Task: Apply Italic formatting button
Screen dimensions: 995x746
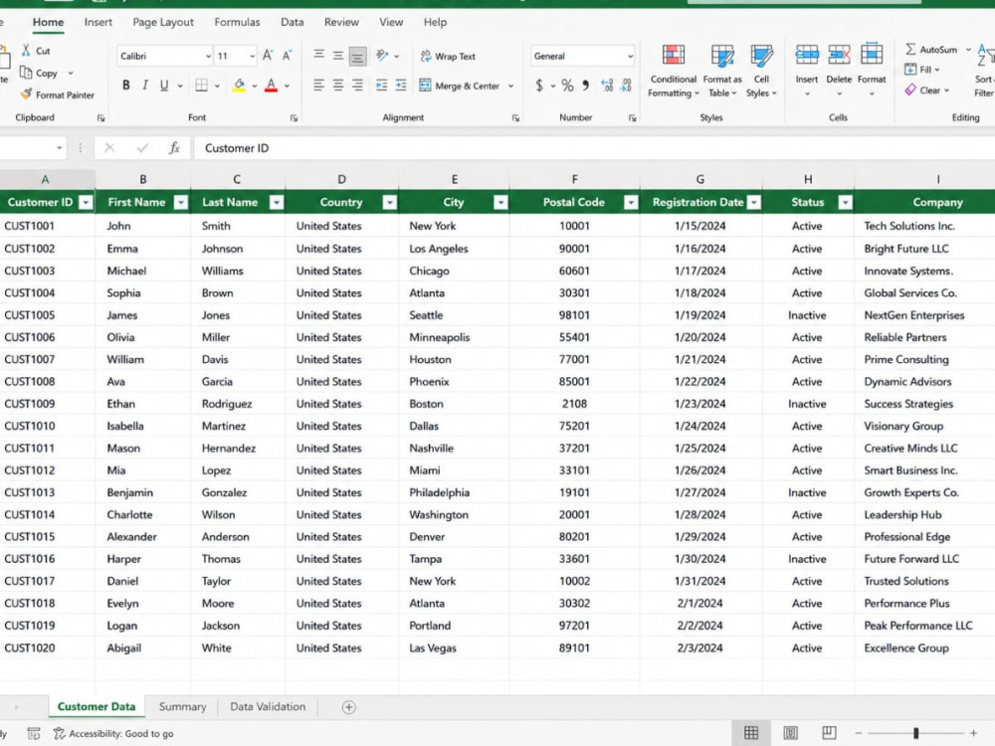Action: click(144, 85)
